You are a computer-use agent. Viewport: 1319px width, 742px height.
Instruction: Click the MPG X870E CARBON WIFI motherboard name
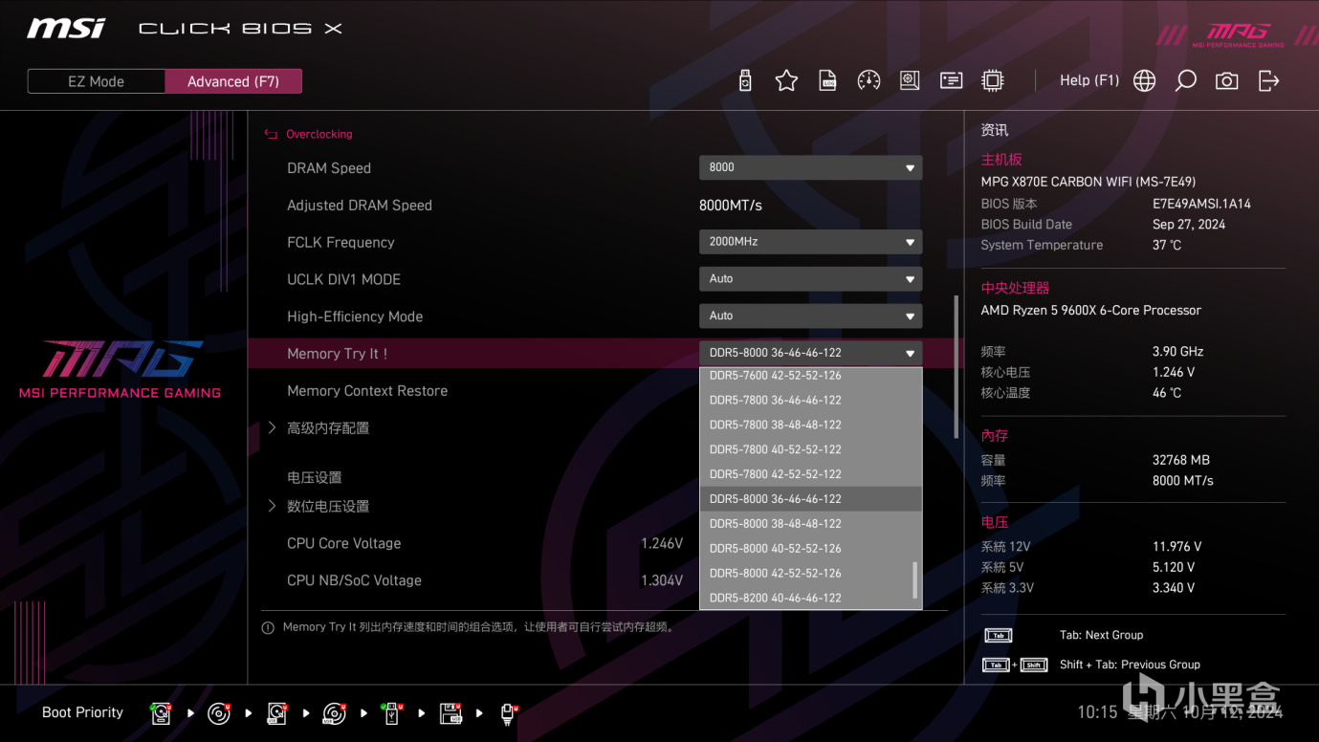point(1088,182)
